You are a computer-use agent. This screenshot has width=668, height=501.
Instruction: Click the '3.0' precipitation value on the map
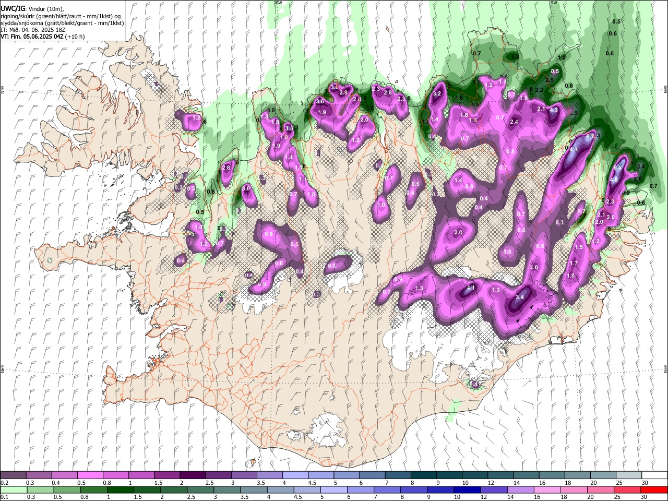click(x=246, y=187)
